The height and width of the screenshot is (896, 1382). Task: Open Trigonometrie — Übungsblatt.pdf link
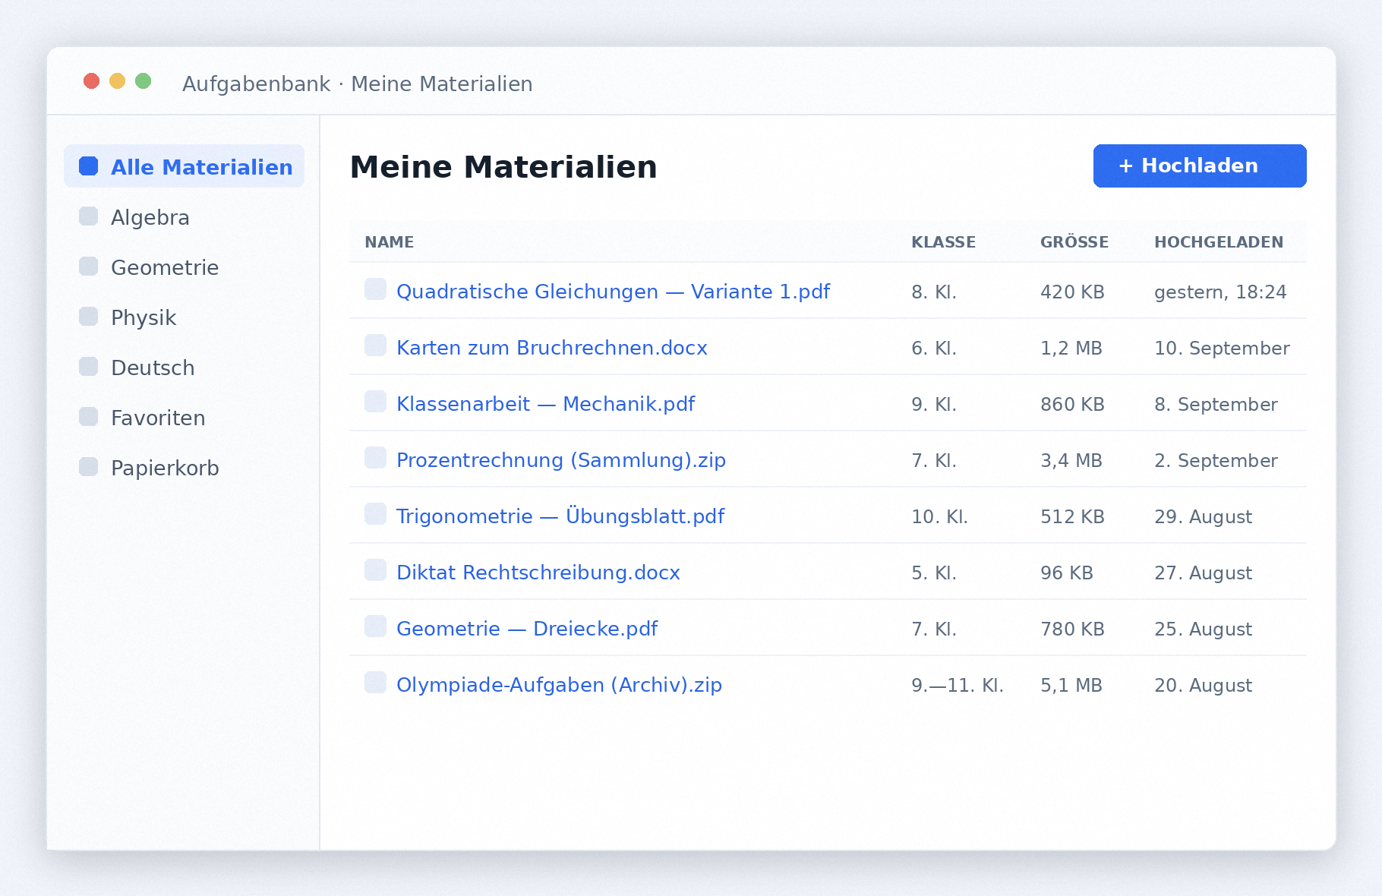click(x=560, y=516)
